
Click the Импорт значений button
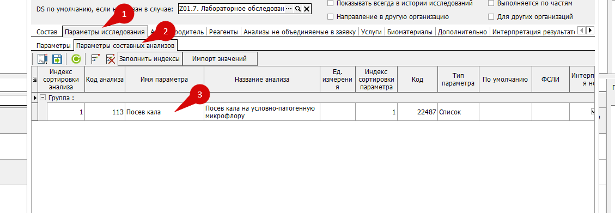click(x=219, y=59)
